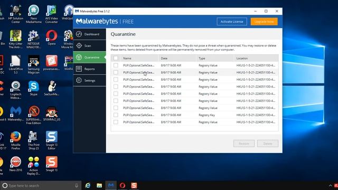Click Malwarebytes icon in taskbar

tap(111, 185)
